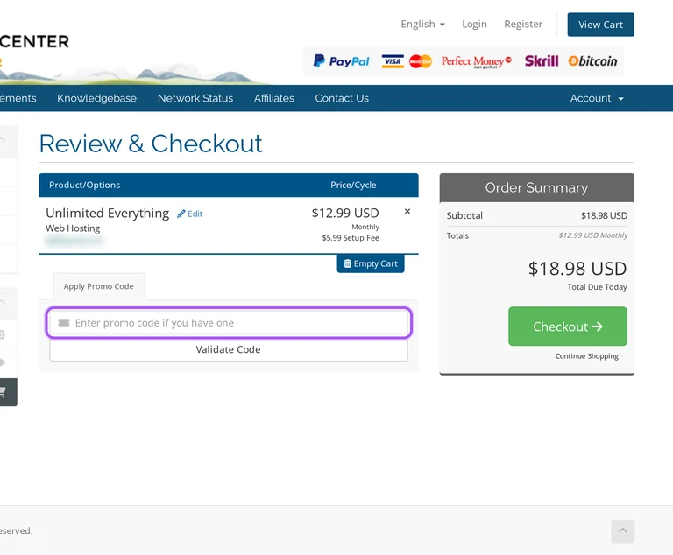Click the MasterCard logo

[421, 61]
